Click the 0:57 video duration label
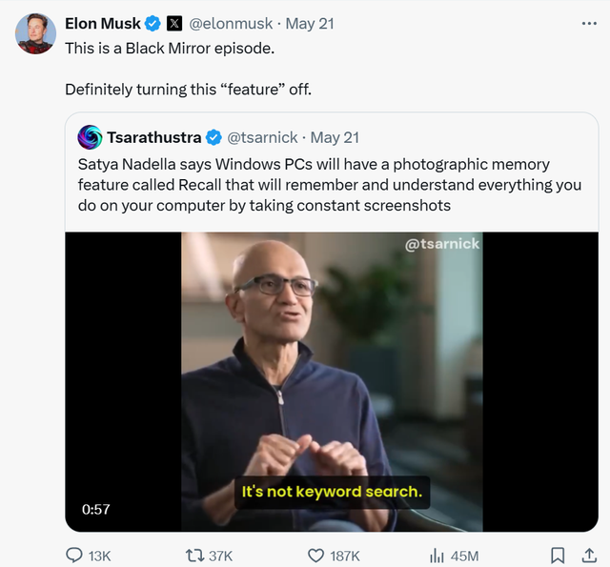Screen dimensions: 610x567 pyautogui.click(x=95, y=509)
